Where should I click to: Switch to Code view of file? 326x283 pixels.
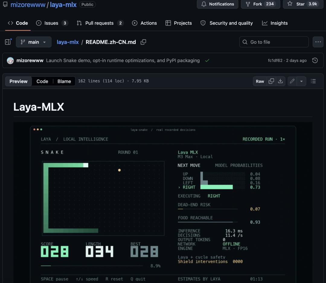pyautogui.click(x=42, y=81)
